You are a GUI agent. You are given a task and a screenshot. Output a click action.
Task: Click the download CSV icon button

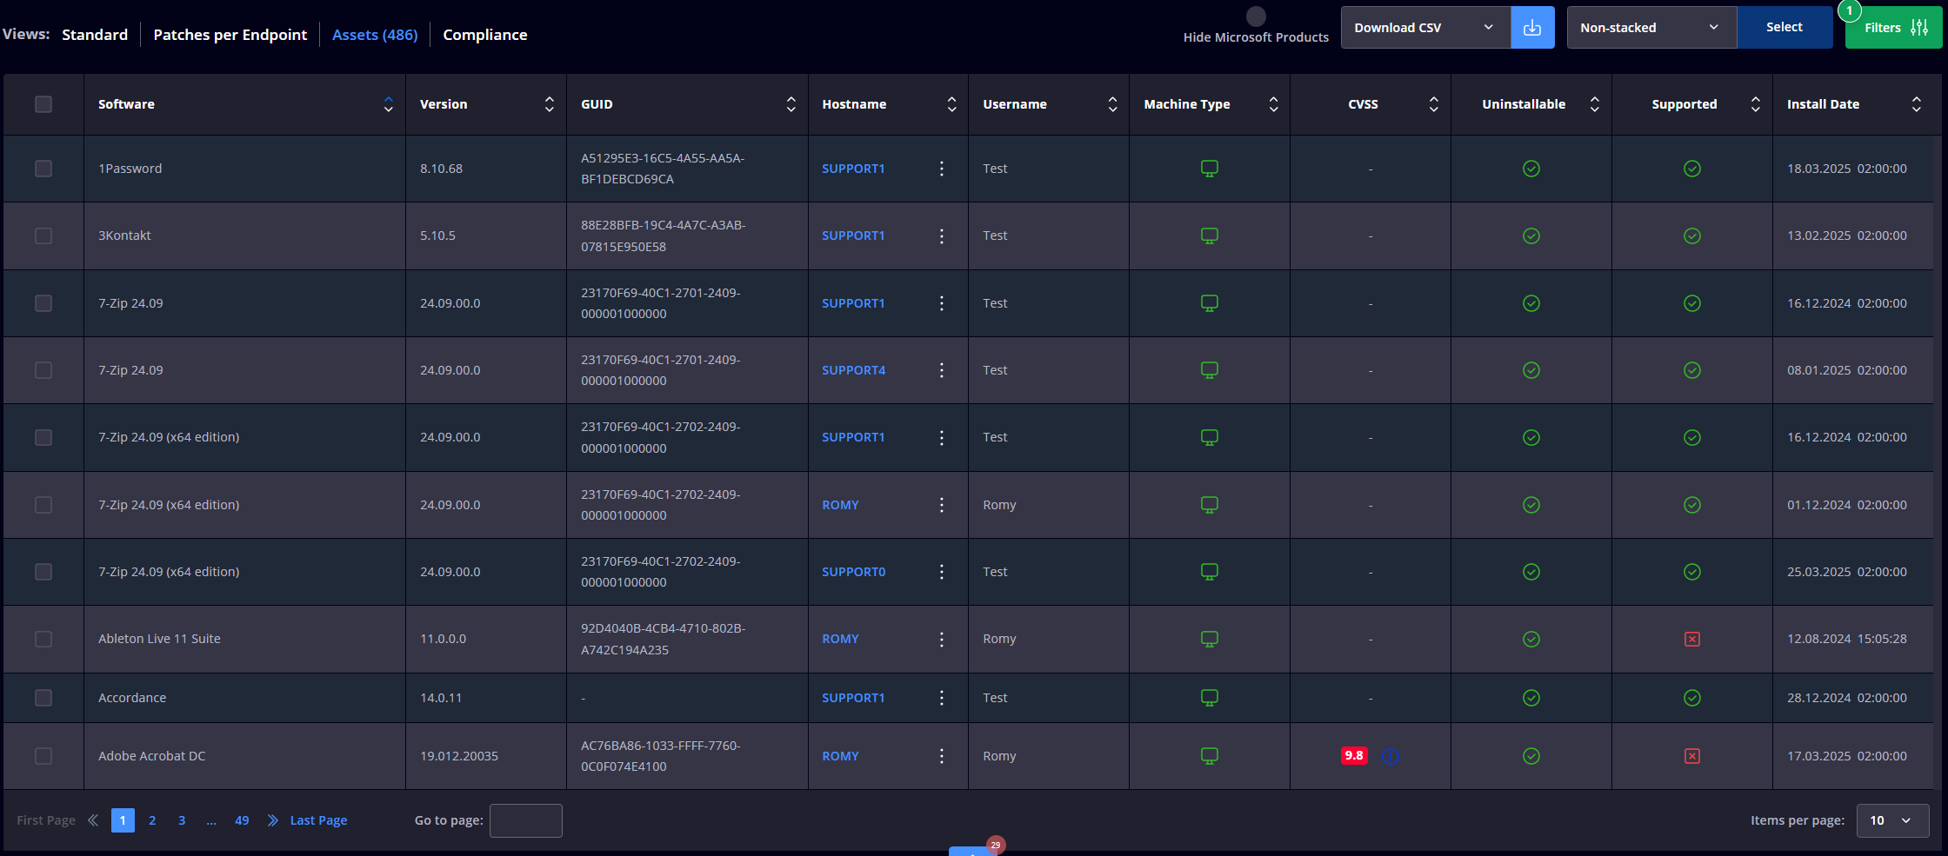click(x=1532, y=28)
